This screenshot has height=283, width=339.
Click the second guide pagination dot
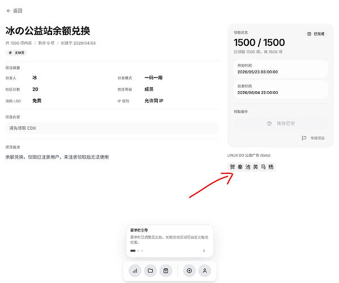point(138,251)
